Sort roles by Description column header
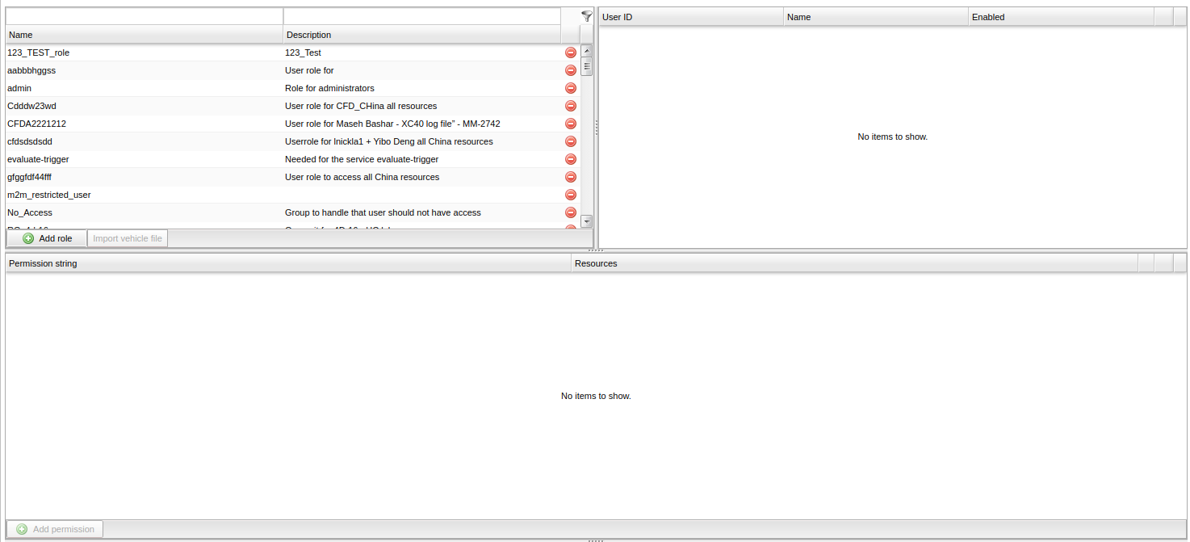This screenshot has width=1190, height=542. pos(421,35)
